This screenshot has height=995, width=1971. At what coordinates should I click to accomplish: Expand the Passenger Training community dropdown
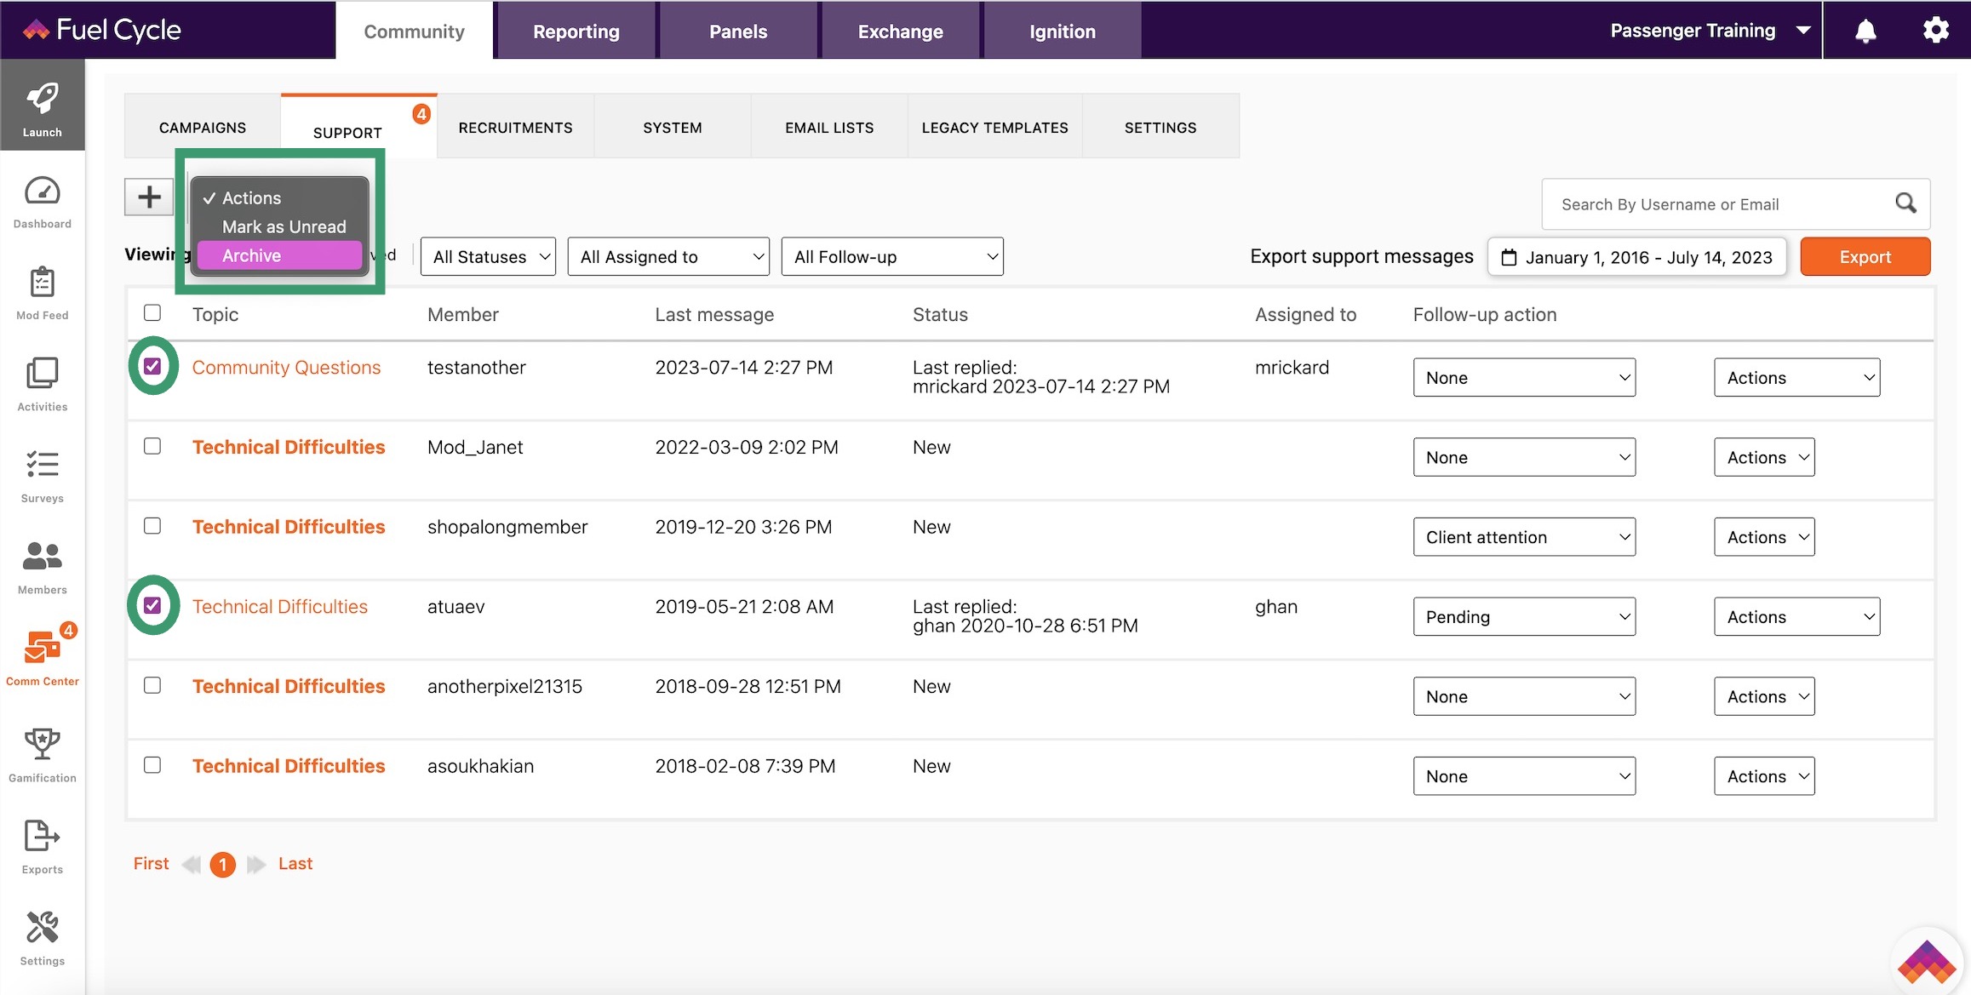coord(1710,31)
